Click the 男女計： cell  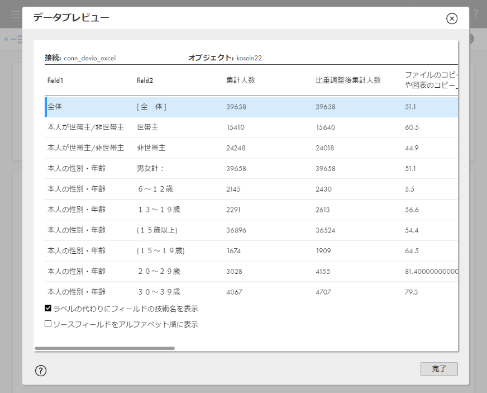(150, 168)
